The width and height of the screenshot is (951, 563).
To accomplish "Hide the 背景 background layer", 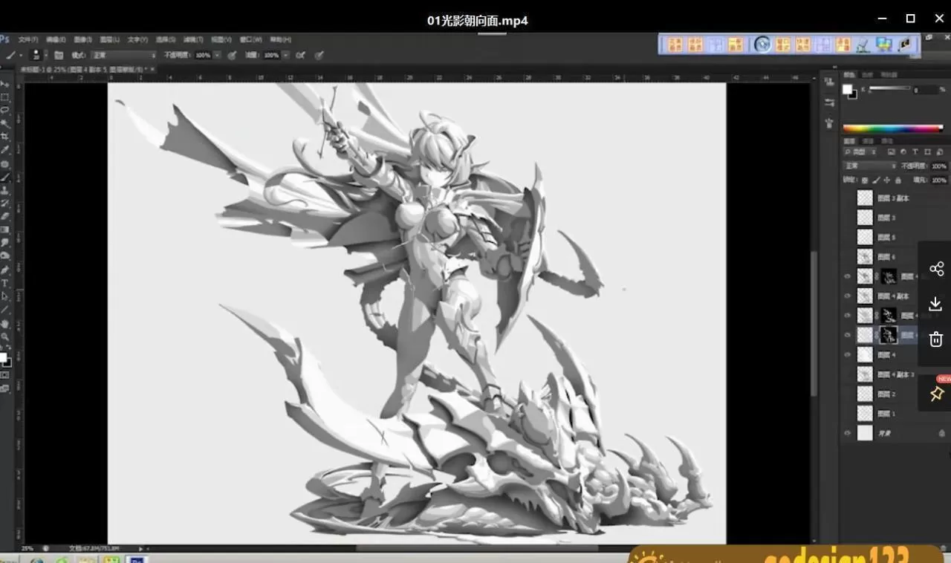I will (x=847, y=433).
